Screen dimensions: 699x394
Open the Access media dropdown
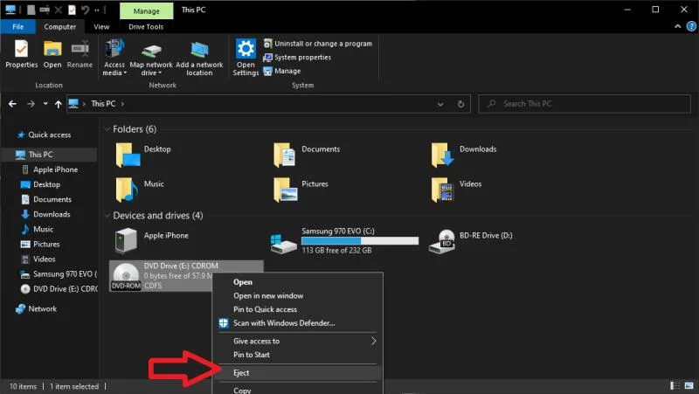click(x=114, y=58)
